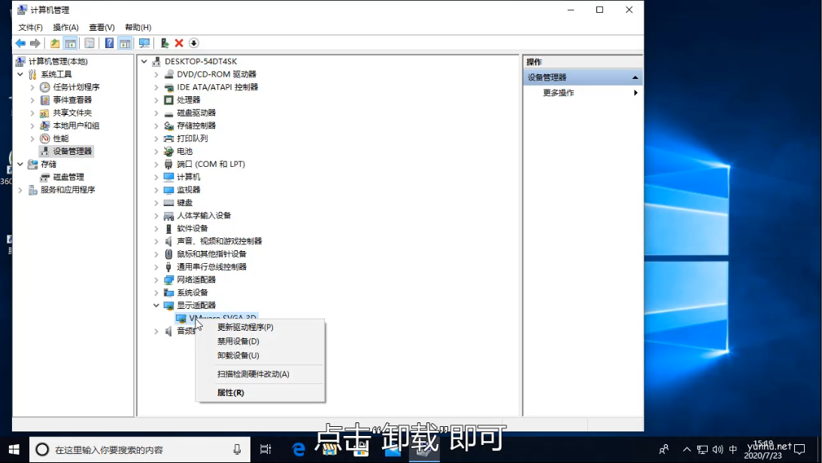The image size is (822, 463).
Task: Click the input method indicator 中 in taskbar
Action: click(x=733, y=449)
